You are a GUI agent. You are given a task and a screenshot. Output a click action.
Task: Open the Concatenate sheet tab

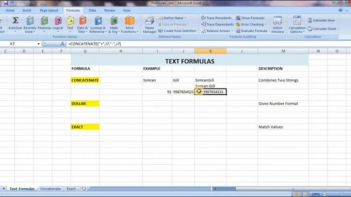50,189
